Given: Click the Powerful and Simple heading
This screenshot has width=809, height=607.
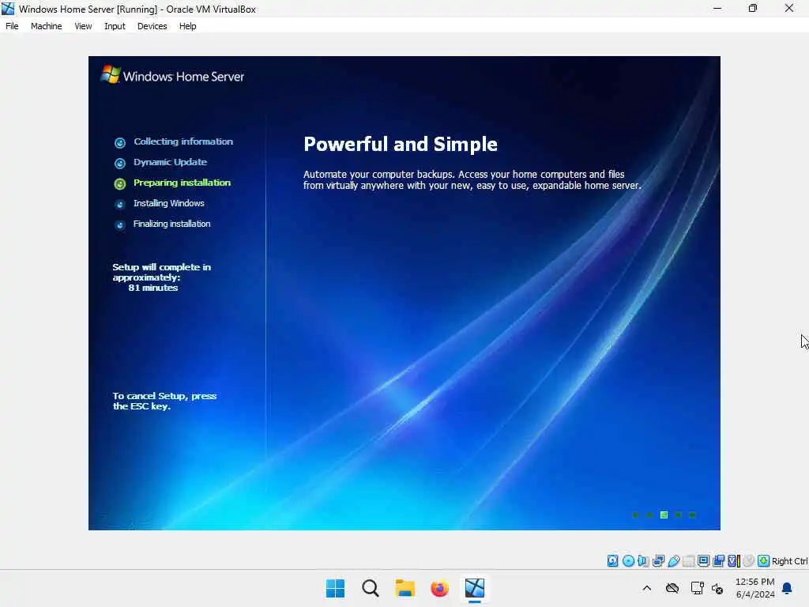Looking at the screenshot, I should (401, 144).
